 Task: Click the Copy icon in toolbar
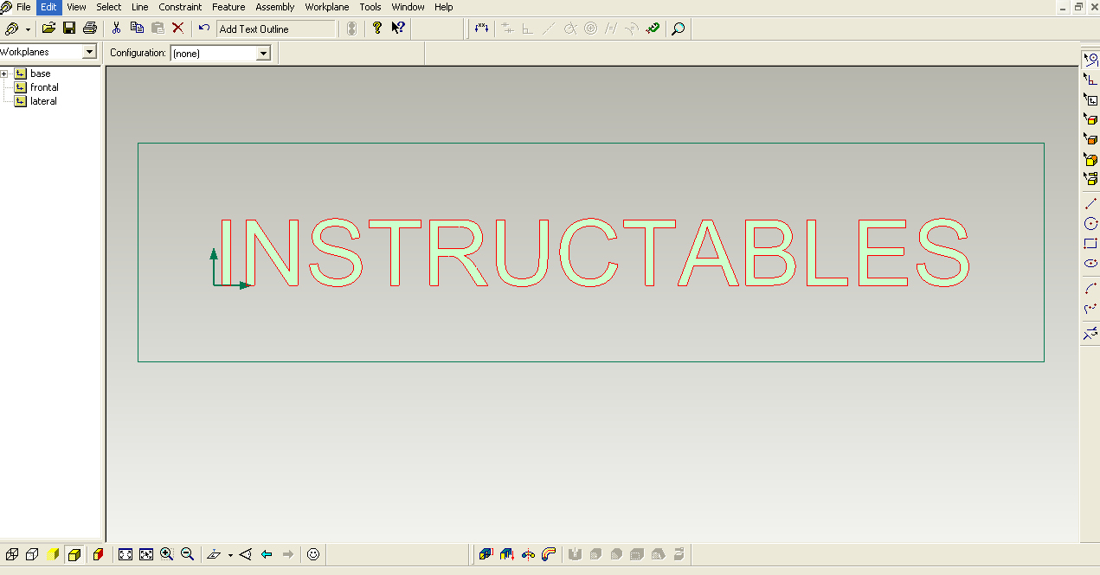[137, 29]
